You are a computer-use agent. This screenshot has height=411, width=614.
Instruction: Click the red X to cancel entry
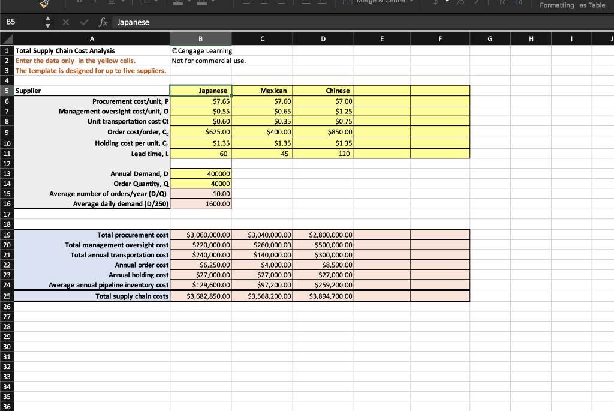(x=65, y=22)
